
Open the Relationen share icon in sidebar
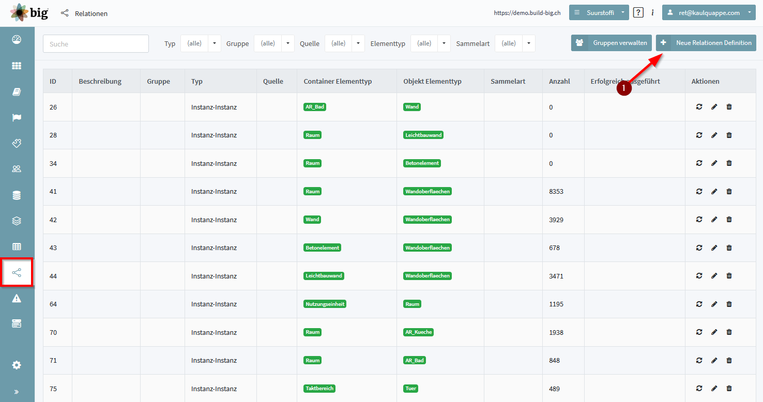pyautogui.click(x=17, y=272)
